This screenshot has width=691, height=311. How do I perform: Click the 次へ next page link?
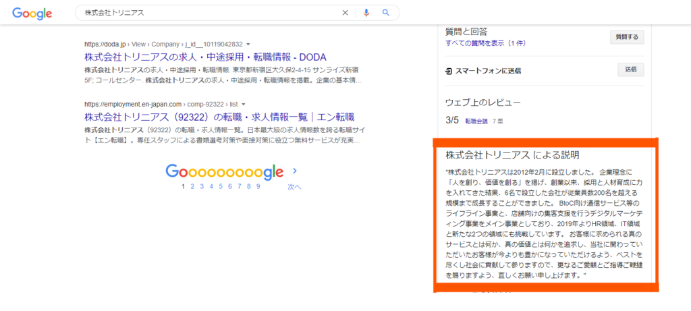[x=294, y=187]
